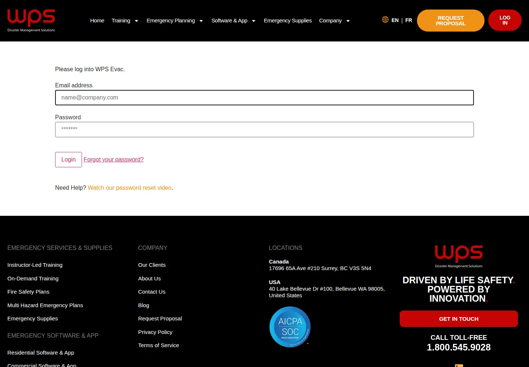This screenshot has height=367, width=529.
Task: Open On-Demand Training footer link
Action: [33, 279]
